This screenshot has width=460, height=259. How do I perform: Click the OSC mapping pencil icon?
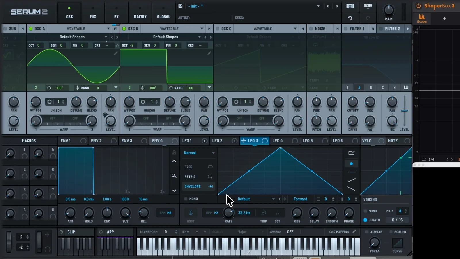tap(354, 231)
